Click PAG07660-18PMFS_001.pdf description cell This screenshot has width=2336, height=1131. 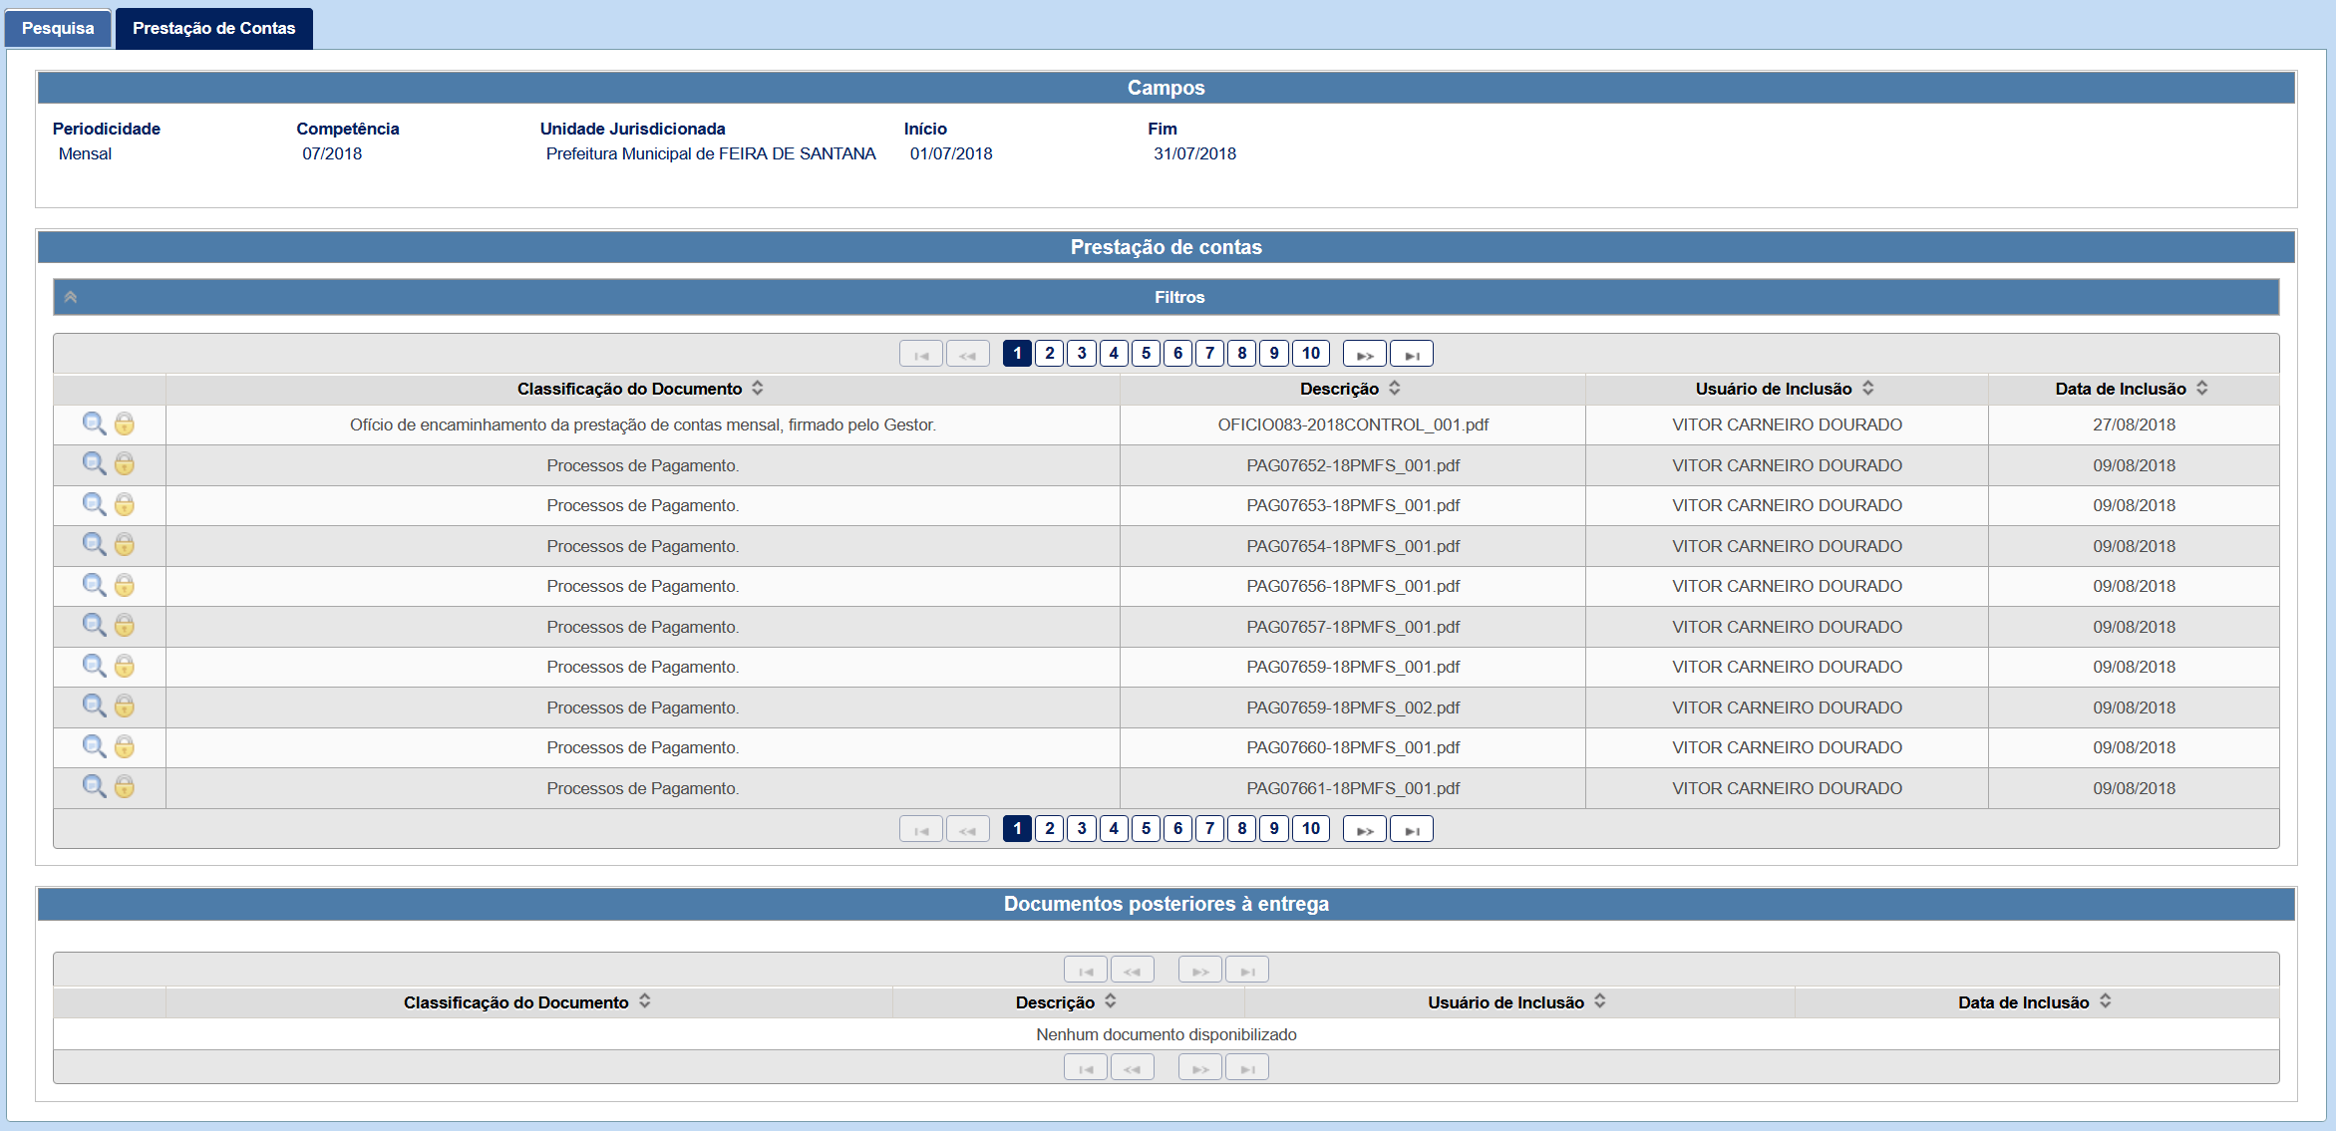(x=1352, y=747)
